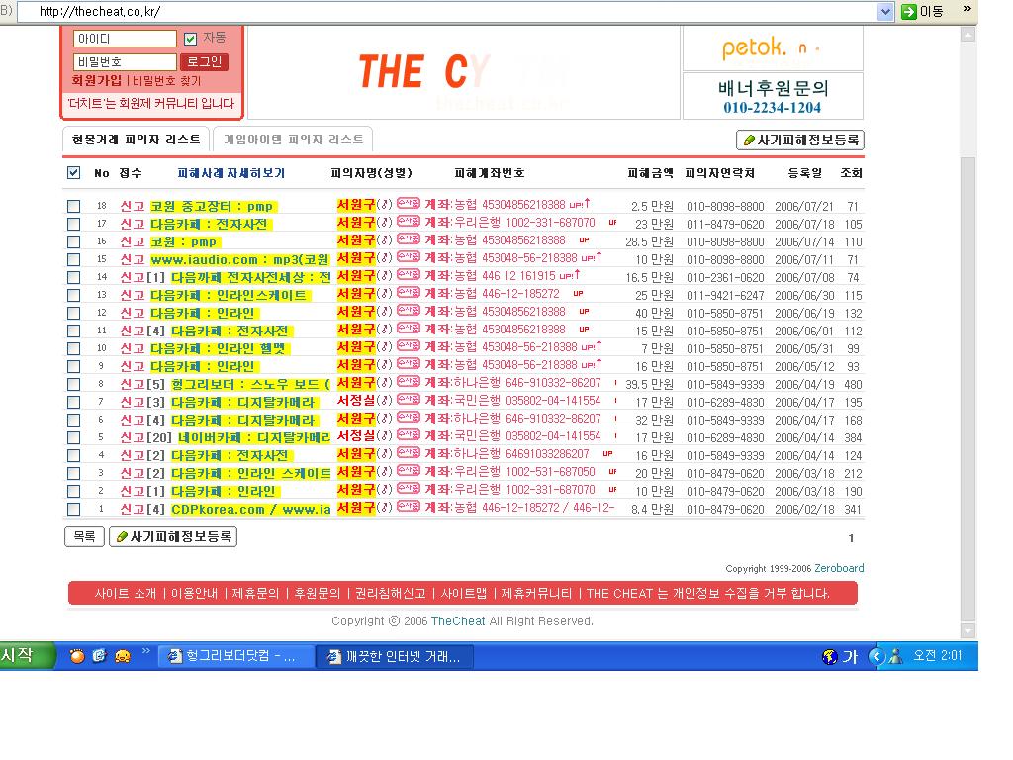The width and height of the screenshot is (1013, 760).
Task: Click the orange quick launch icon in taskbar
Action: click(x=77, y=657)
